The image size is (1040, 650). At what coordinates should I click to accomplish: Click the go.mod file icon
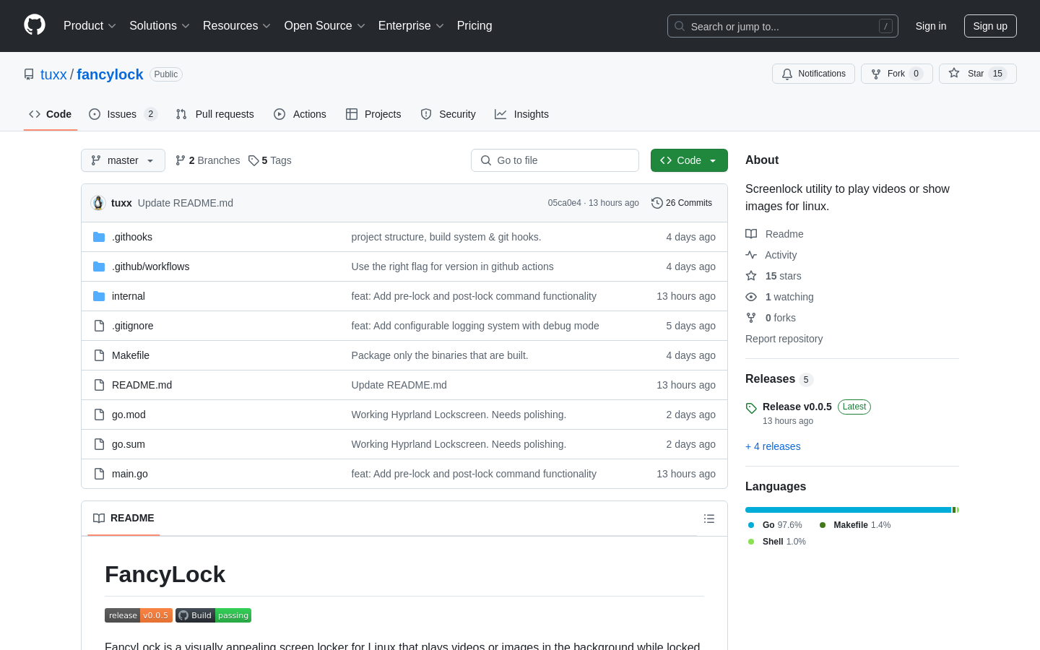point(99,415)
